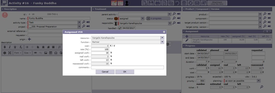Click the OK button in dialog
The width and height of the screenshot is (275, 93).
click(x=125, y=72)
